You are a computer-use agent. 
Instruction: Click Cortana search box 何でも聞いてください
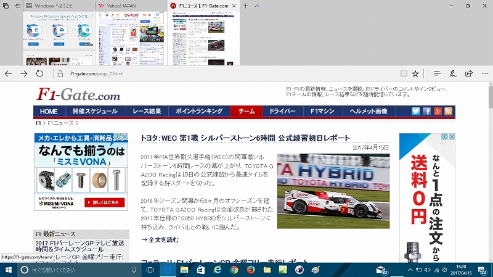click(x=79, y=270)
